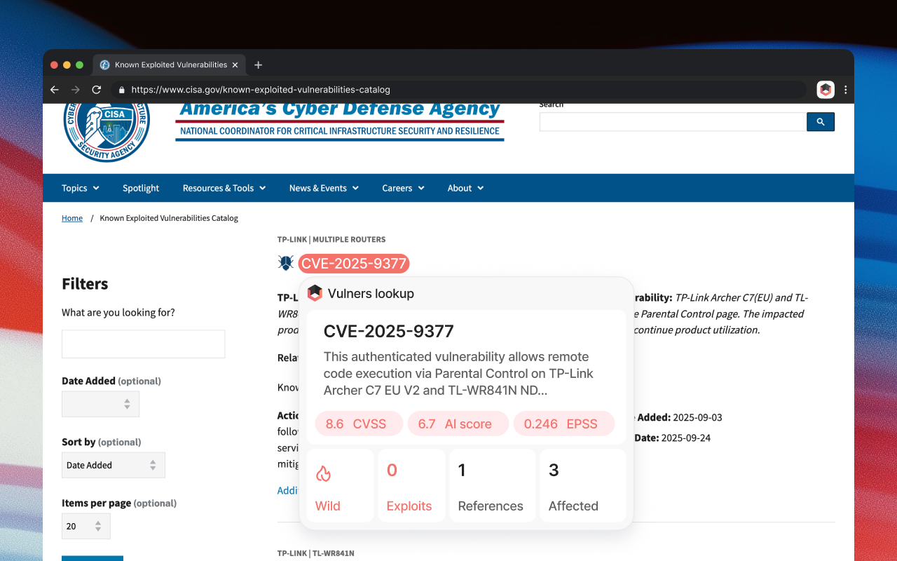Open a new tab with plus icon

point(258,65)
